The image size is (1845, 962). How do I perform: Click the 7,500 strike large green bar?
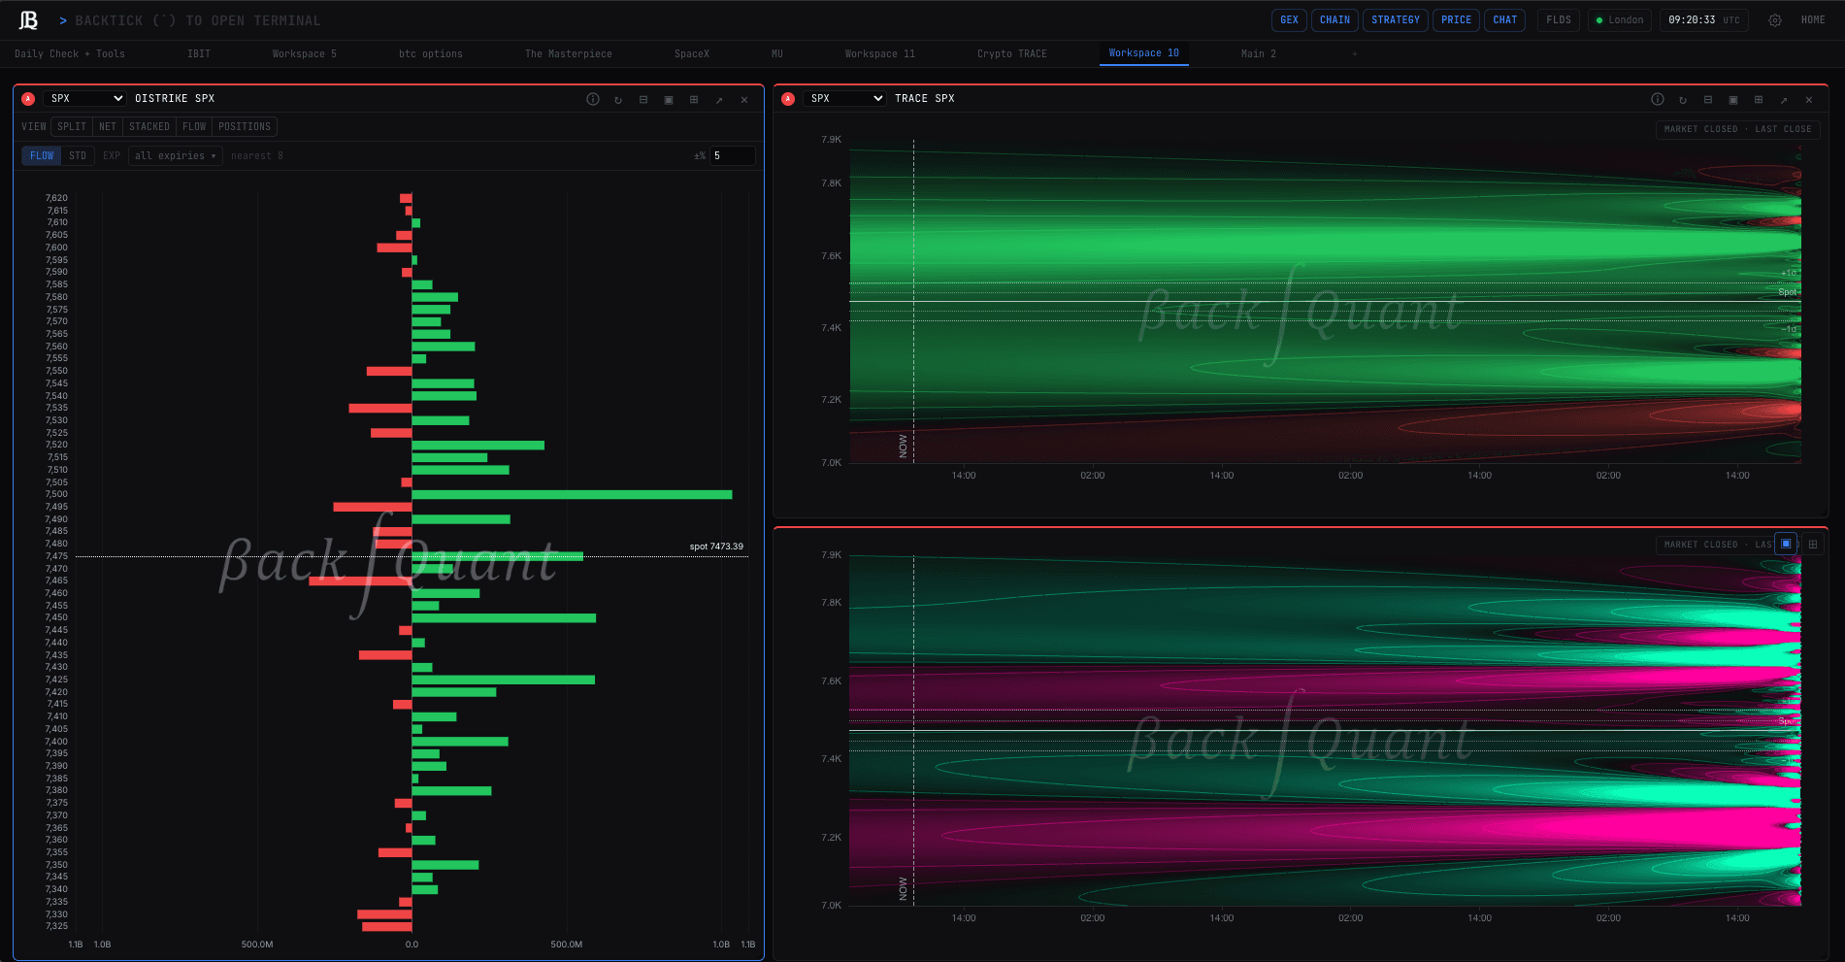click(572, 495)
